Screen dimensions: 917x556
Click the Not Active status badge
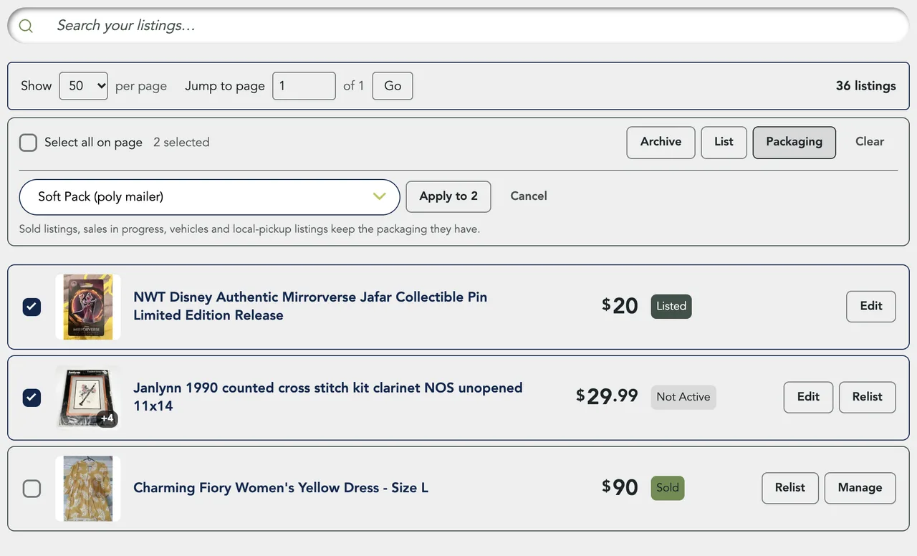[683, 397]
